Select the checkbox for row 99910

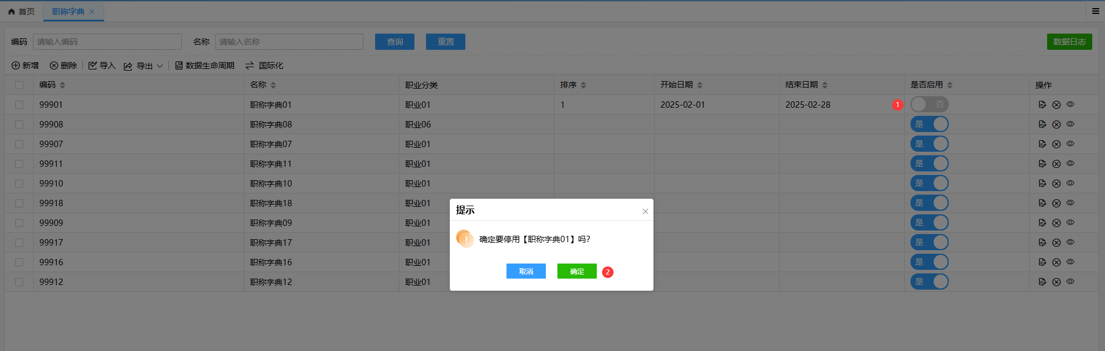coord(19,184)
